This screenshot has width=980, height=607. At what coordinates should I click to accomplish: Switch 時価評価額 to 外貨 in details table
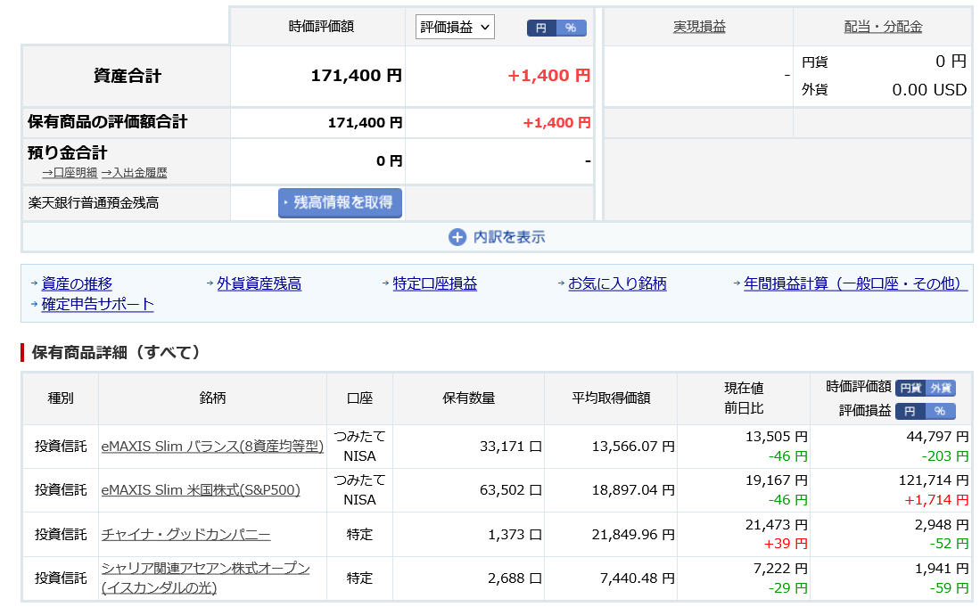click(x=941, y=388)
